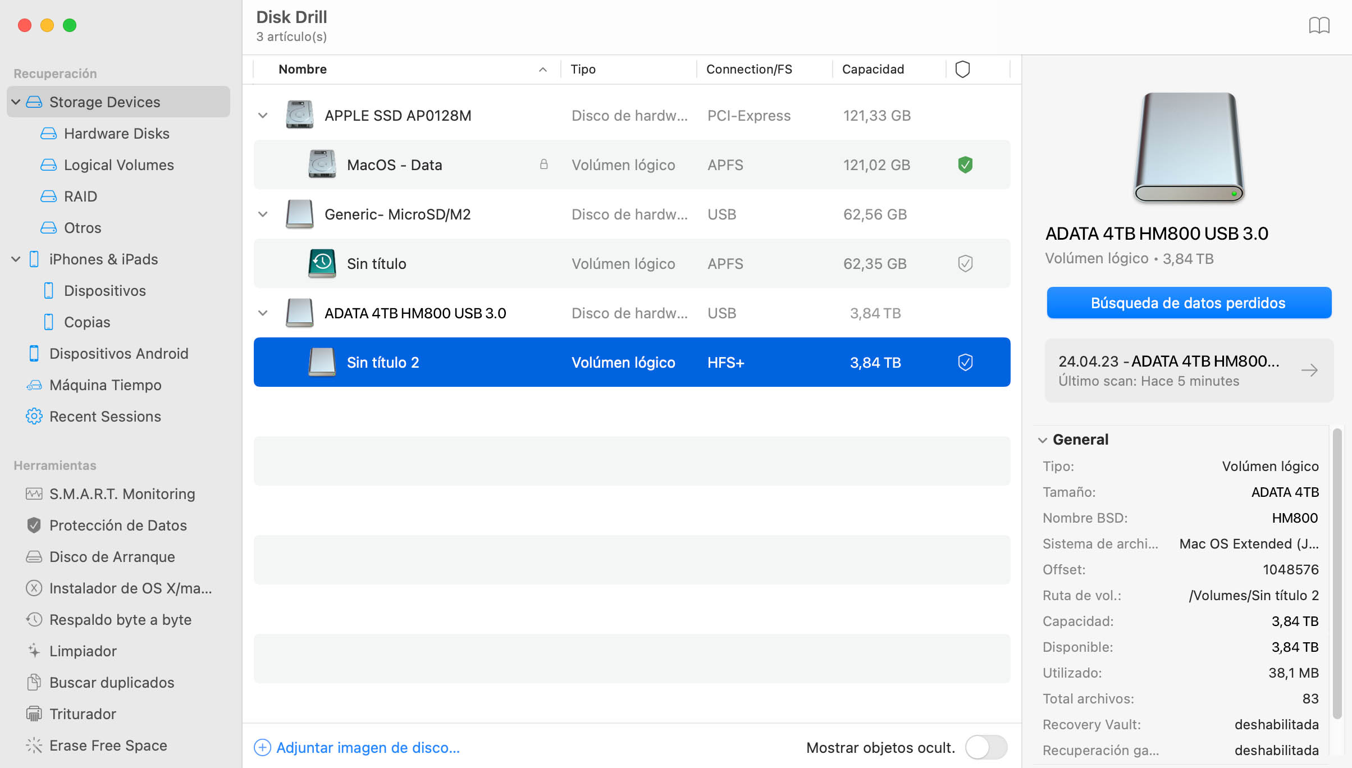Toggle shield icon on MacOS - Data
The width and height of the screenshot is (1352, 768).
[x=964, y=164]
